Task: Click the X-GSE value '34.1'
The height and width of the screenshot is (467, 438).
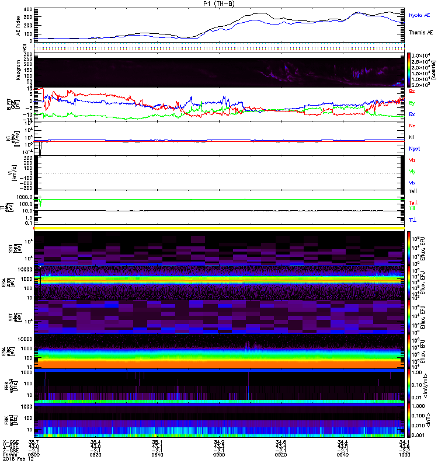Action: click(404, 442)
